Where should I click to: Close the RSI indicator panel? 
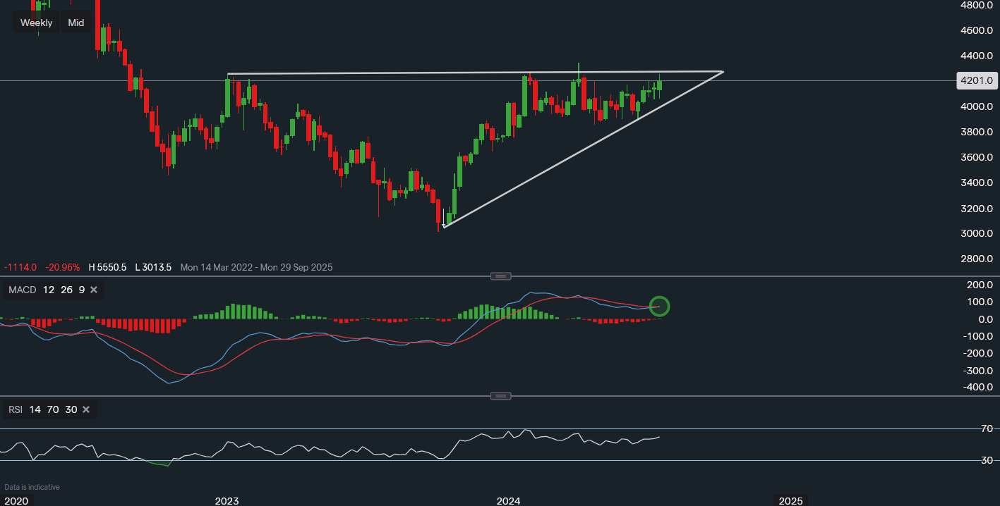point(86,409)
